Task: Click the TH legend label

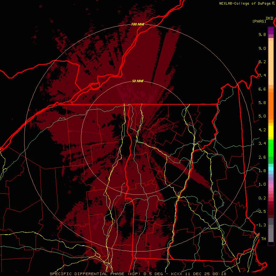Action: (263, 239)
